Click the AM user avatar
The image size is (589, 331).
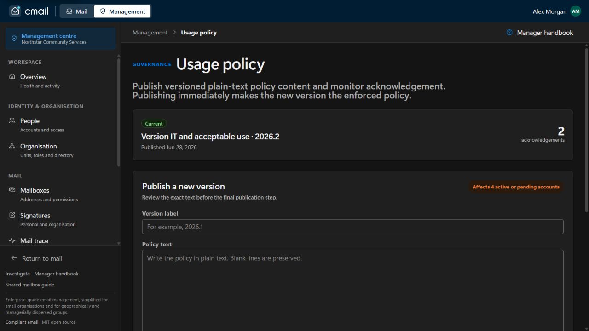click(x=576, y=11)
